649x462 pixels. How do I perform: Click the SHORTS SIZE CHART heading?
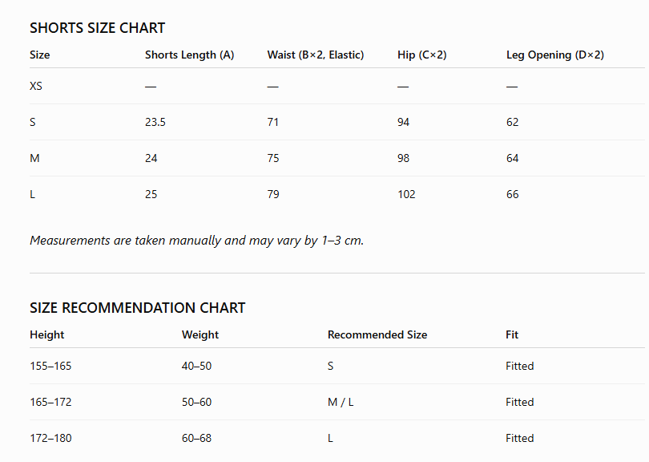(x=97, y=28)
